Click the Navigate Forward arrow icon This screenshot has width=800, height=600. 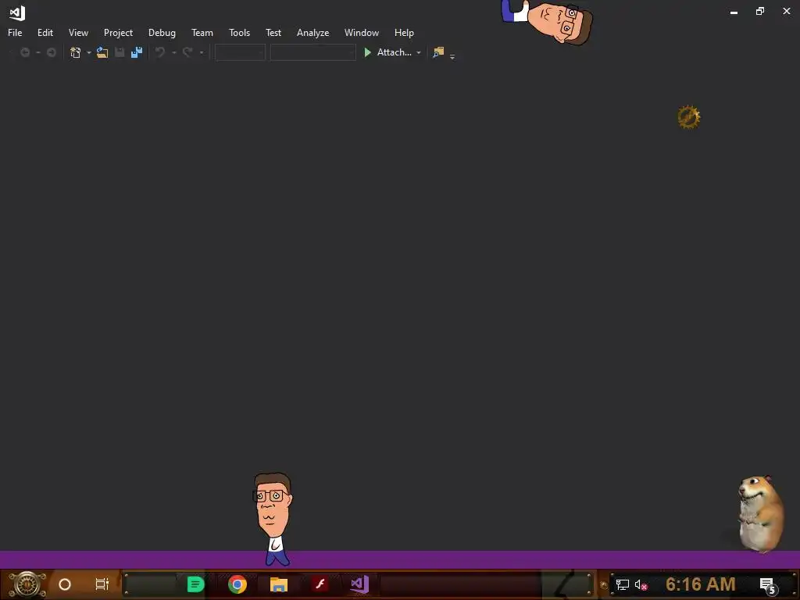click(51, 52)
